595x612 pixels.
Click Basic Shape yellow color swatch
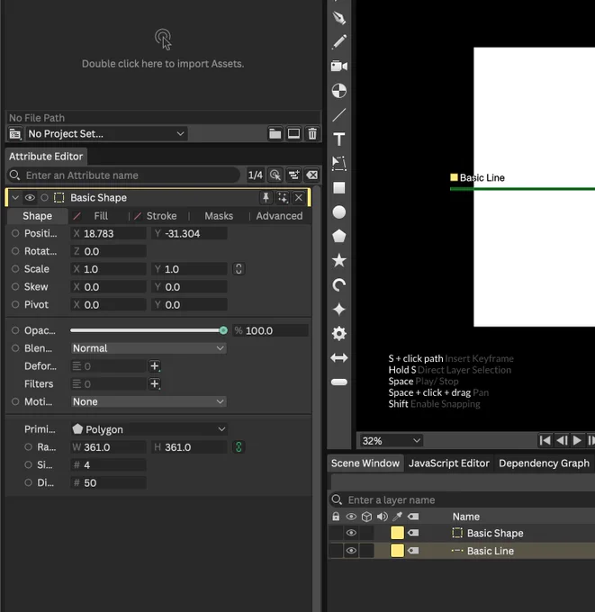click(x=397, y=533)
